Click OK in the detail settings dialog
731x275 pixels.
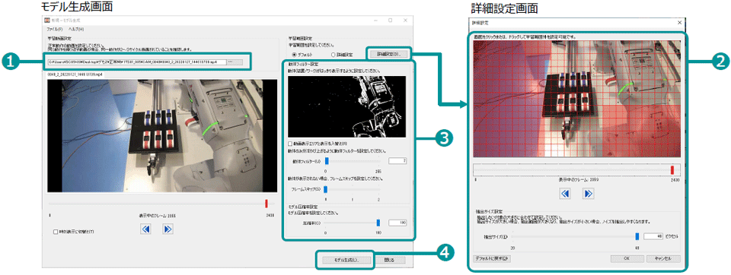(627, 258)
